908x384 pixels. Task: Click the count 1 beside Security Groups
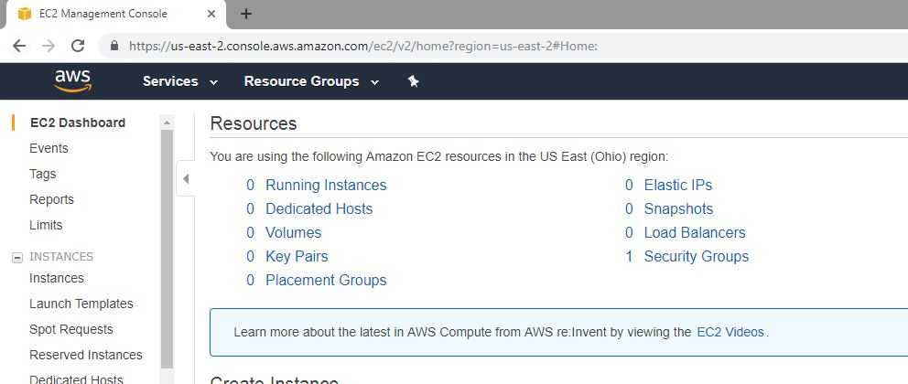click(629, 256)
